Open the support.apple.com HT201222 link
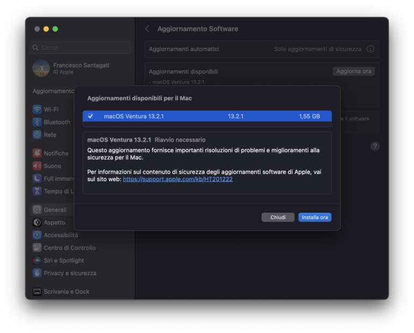This screenshot has width=414, height=333. pyautogui.click(x=177, y=179)
